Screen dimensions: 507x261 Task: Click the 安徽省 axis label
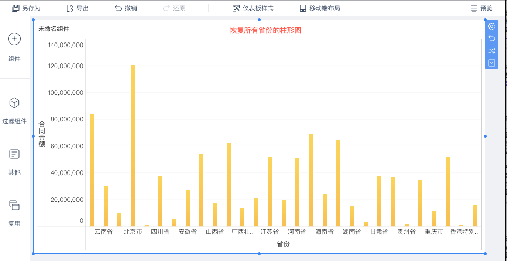point(187,232)
